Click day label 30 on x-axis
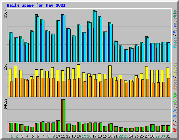The width and height of the screenshot is (179, 140). click(163, 136)
